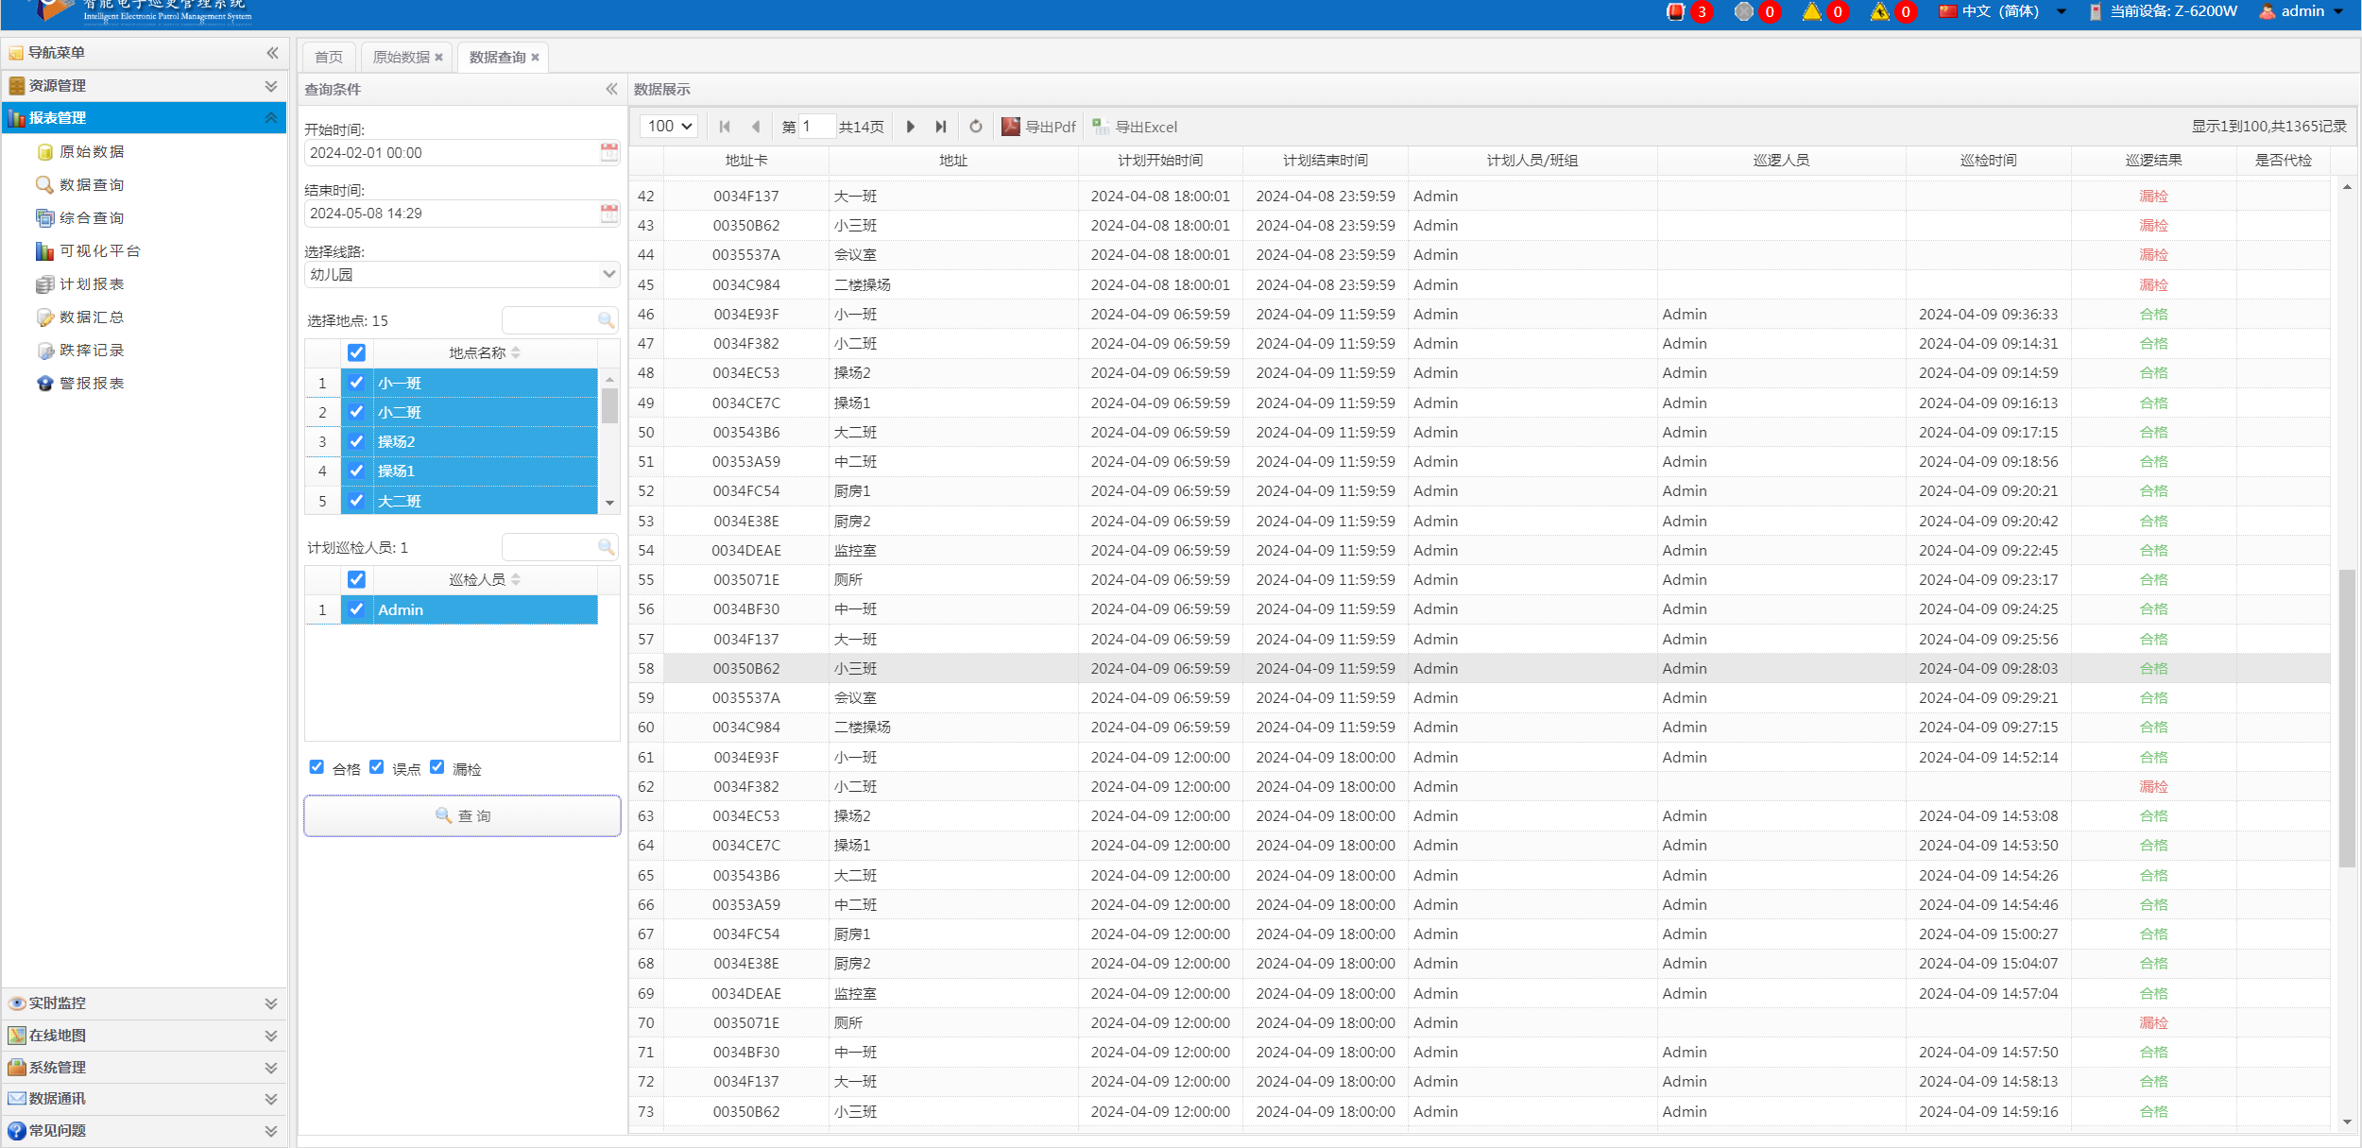Viewport: 2362px width, 1148px height.
Task: Go to last page of results
Action: [x=940, y=127]
